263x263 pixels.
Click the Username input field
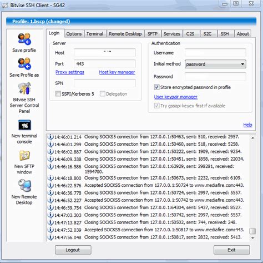pos(215,53)
